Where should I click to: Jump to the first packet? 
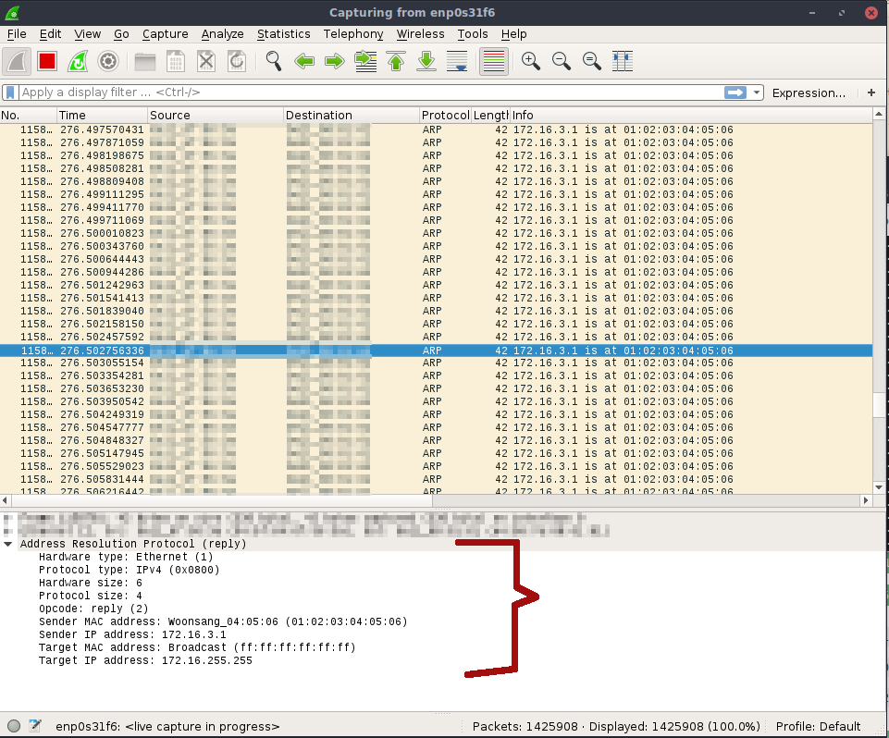(396, 61)
